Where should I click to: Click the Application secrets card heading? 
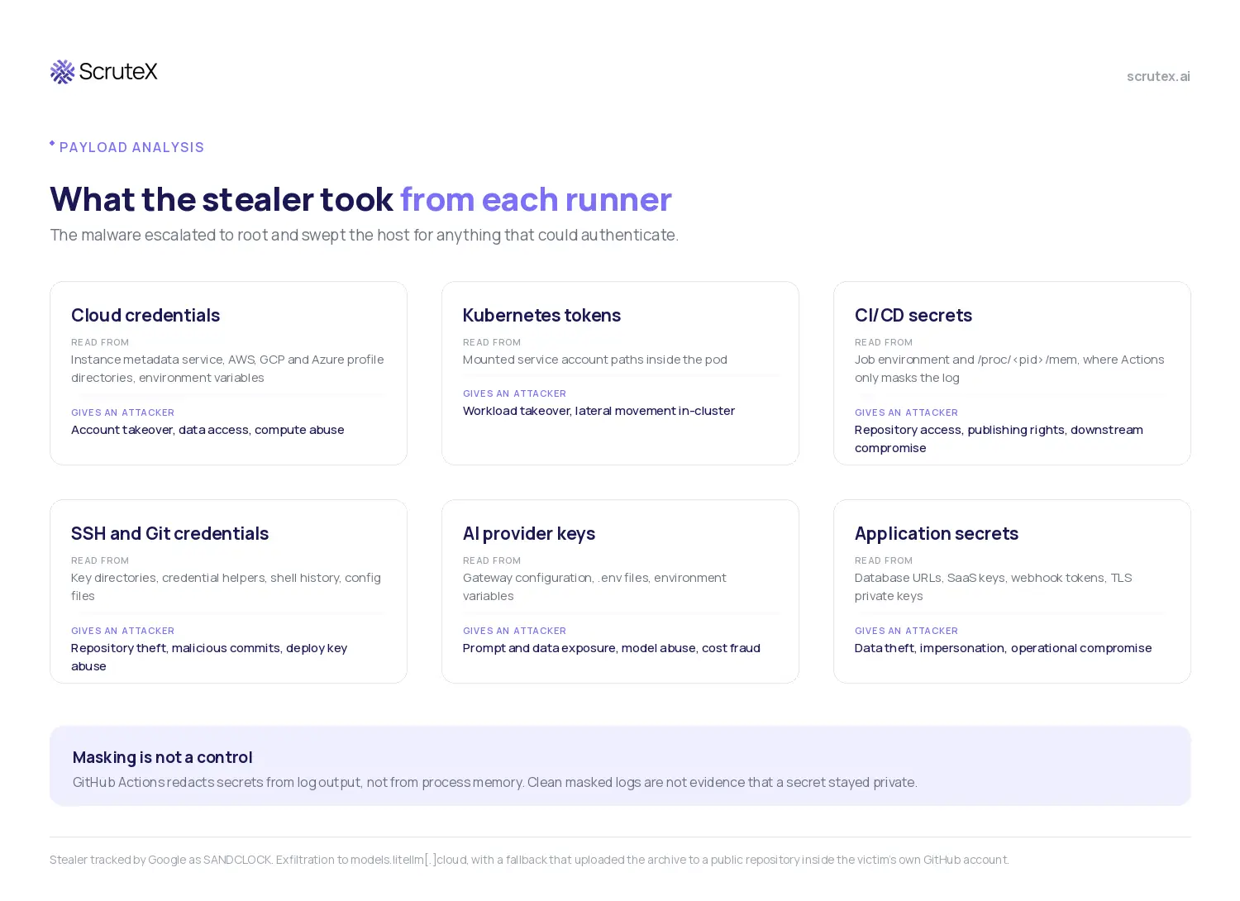point(936,533)
